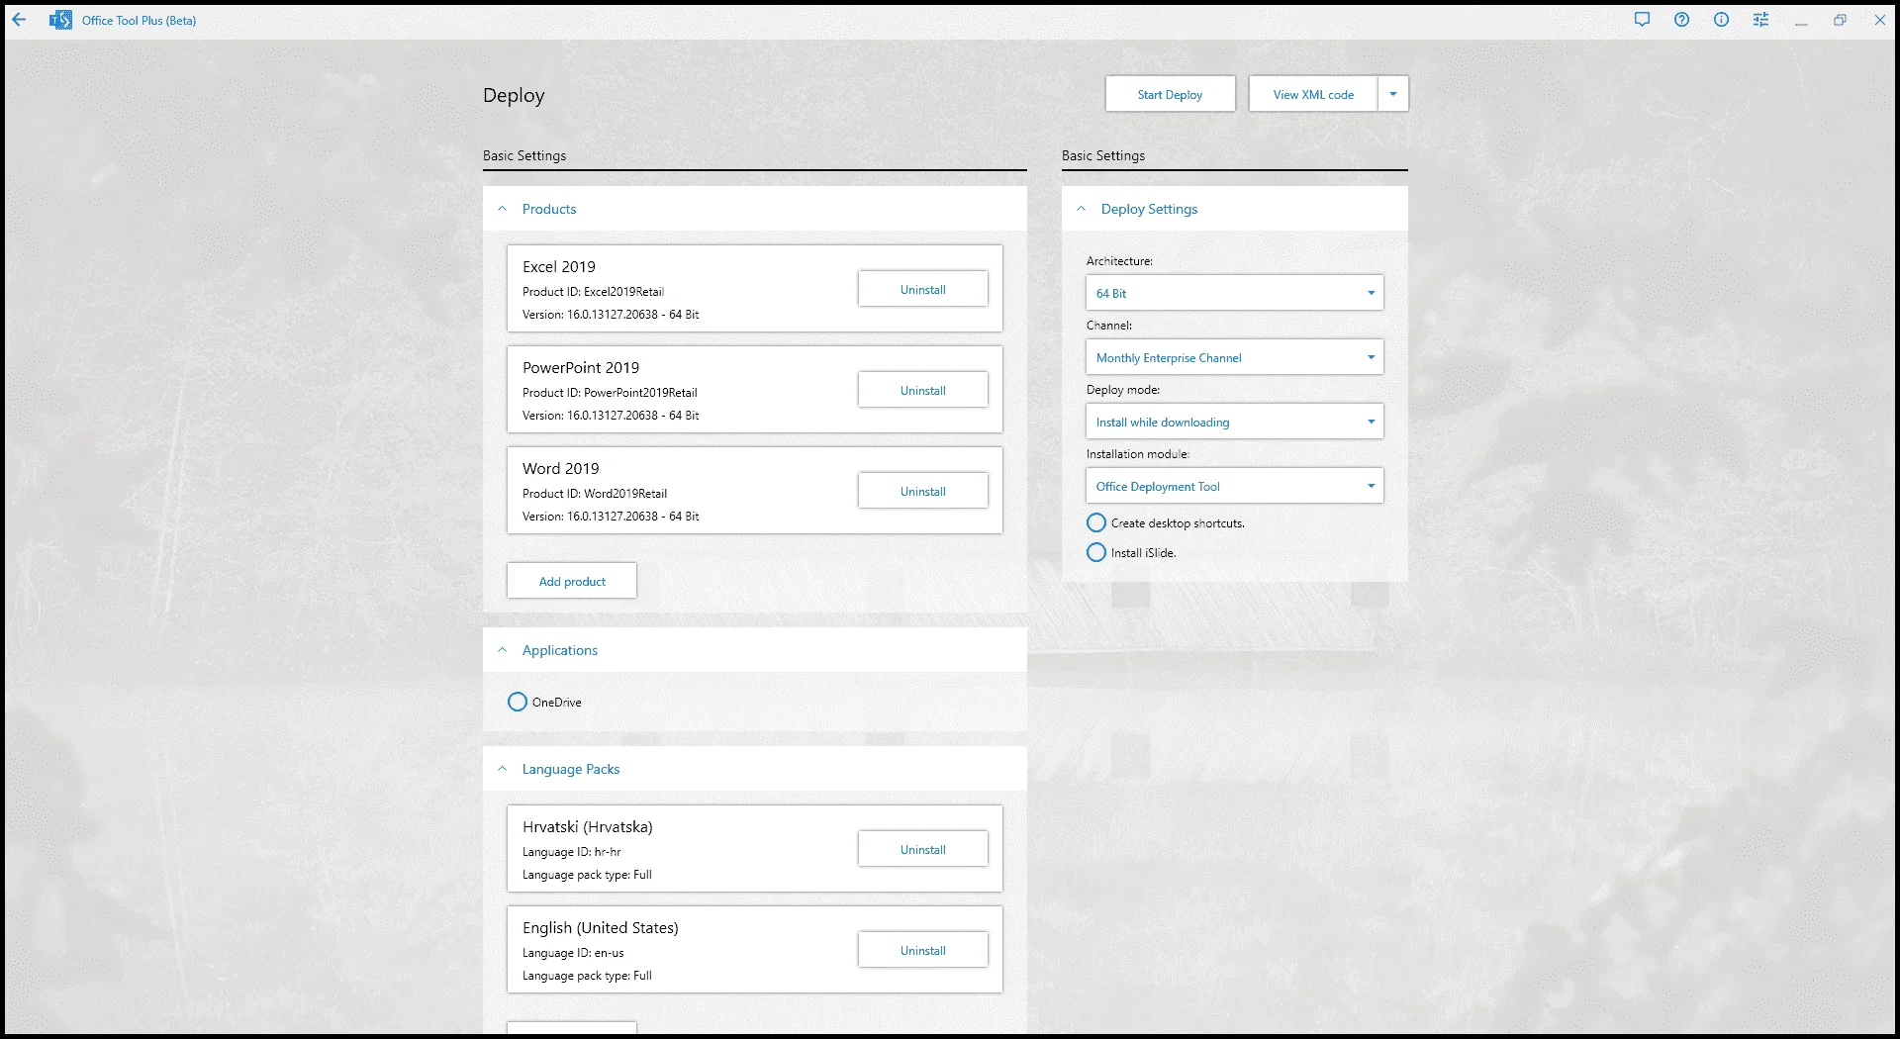
Task: Uninstall Excel 2019
Action: point(922,289)
